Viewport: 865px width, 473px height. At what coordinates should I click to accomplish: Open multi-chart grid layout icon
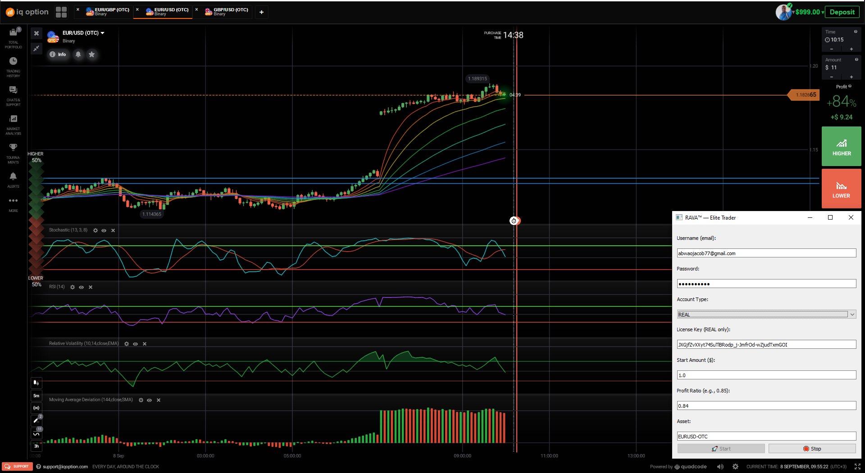pos(61,12)
